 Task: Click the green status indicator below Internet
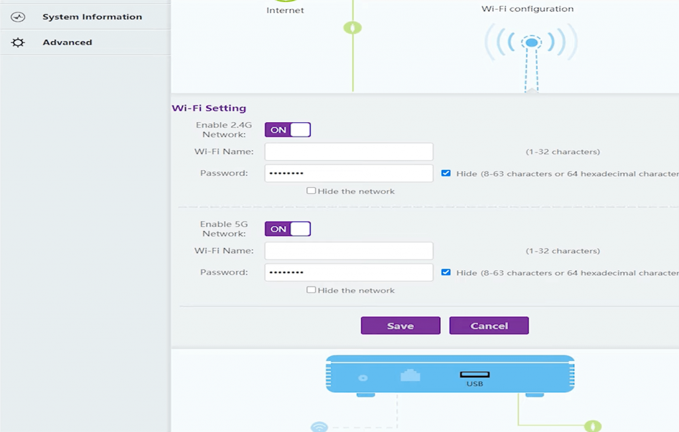[353, 27]
